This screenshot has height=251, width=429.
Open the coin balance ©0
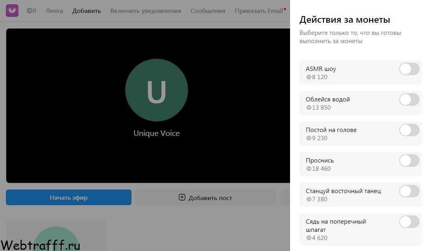[x=31, y=11]
